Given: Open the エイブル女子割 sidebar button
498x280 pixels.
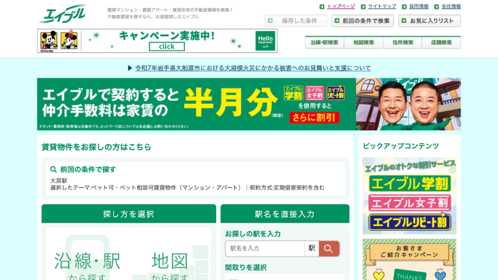Looking at the screenshot, I should pos(410,203).
